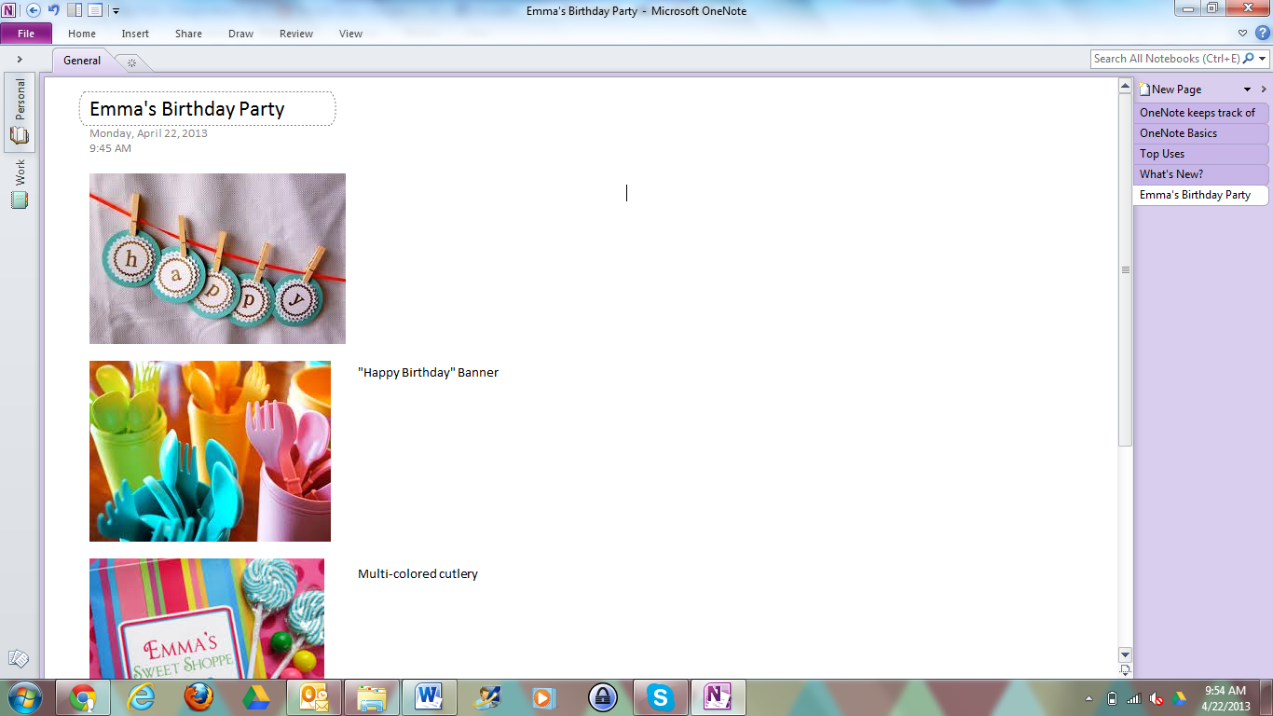Open the 'Top Uses' page
This screenshot has width=1273, height=716.
point(1162,154)
